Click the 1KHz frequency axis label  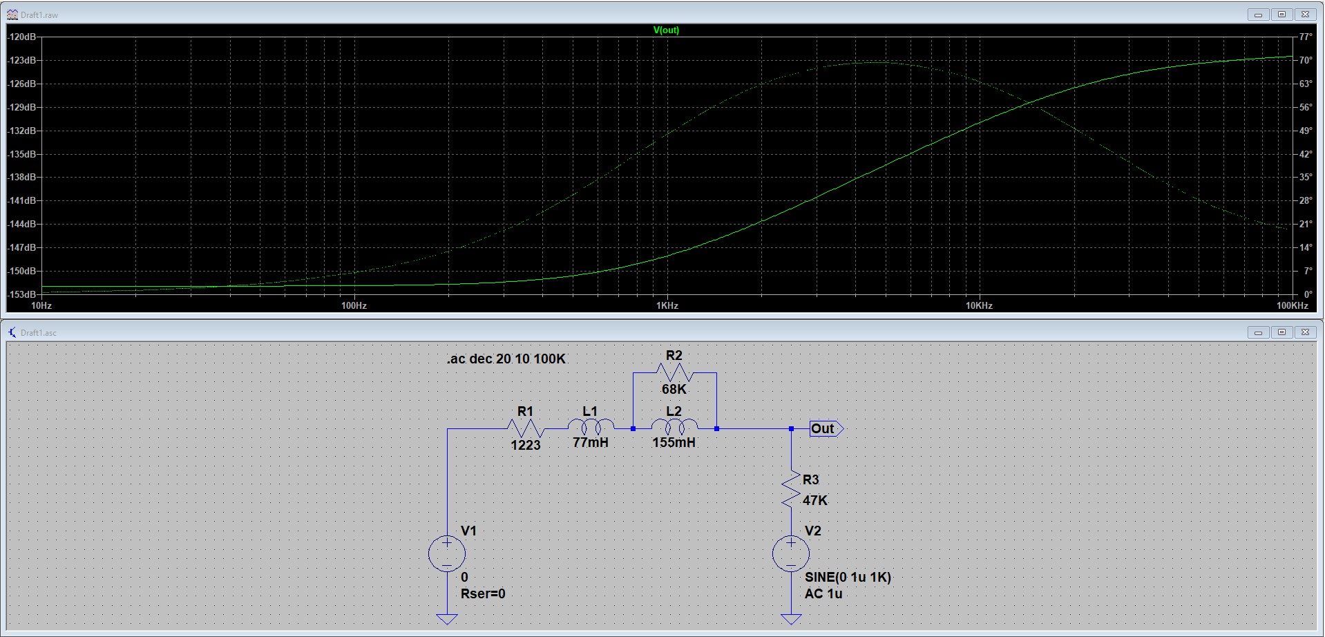pyautogui.click(x=667, y=305)
